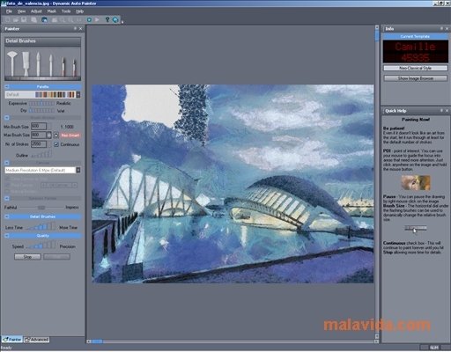Switch to the Painter tab

tap(12, 340)
